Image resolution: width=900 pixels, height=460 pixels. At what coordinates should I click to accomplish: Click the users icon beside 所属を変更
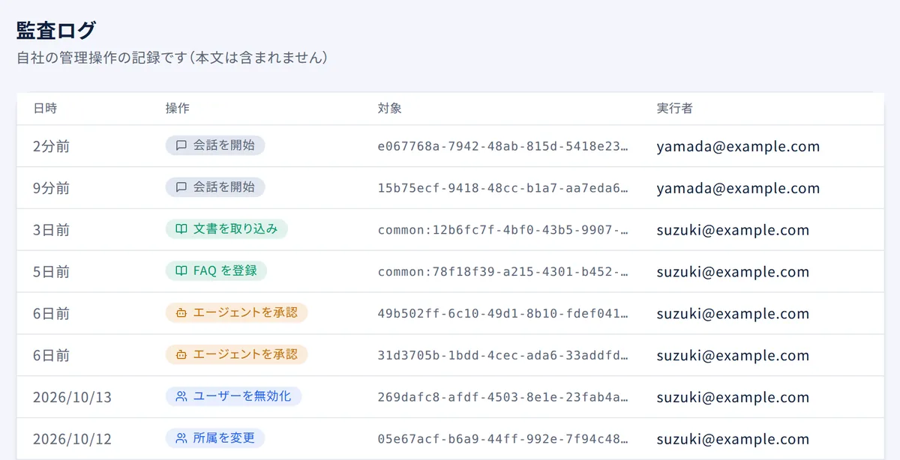point(181,438)
